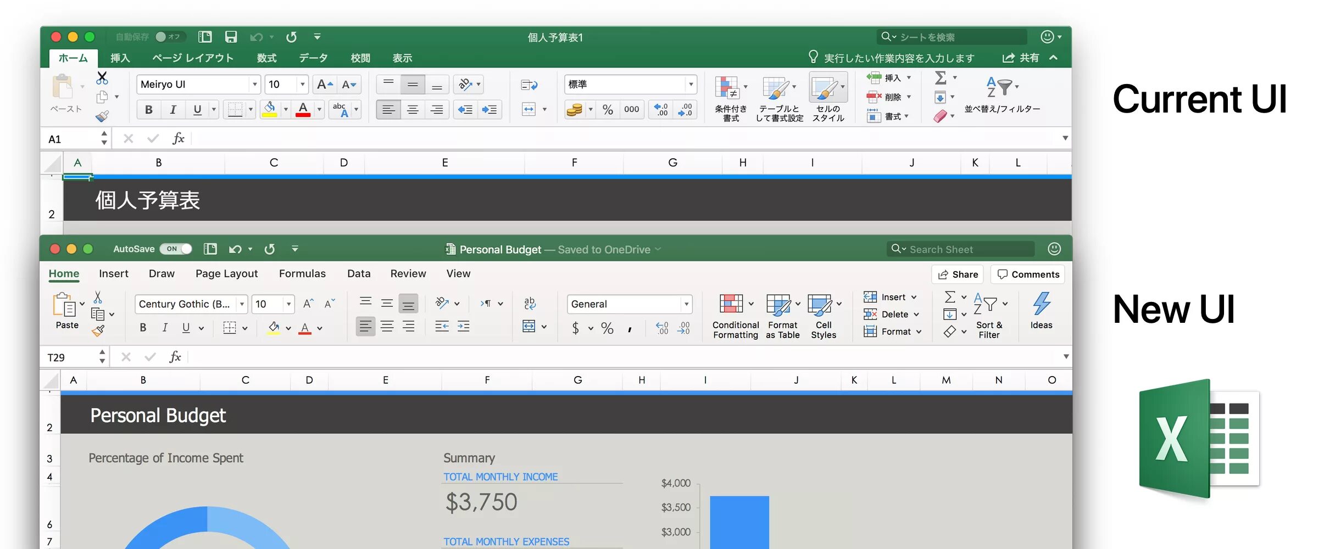Open the Formulas tab in New UI
This screenshot has width=1335, height=549.
pos(302,274)
